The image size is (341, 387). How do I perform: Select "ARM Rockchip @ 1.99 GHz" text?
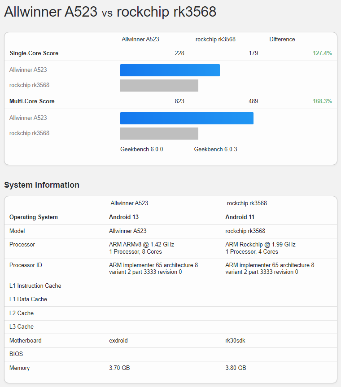(260, 245)
